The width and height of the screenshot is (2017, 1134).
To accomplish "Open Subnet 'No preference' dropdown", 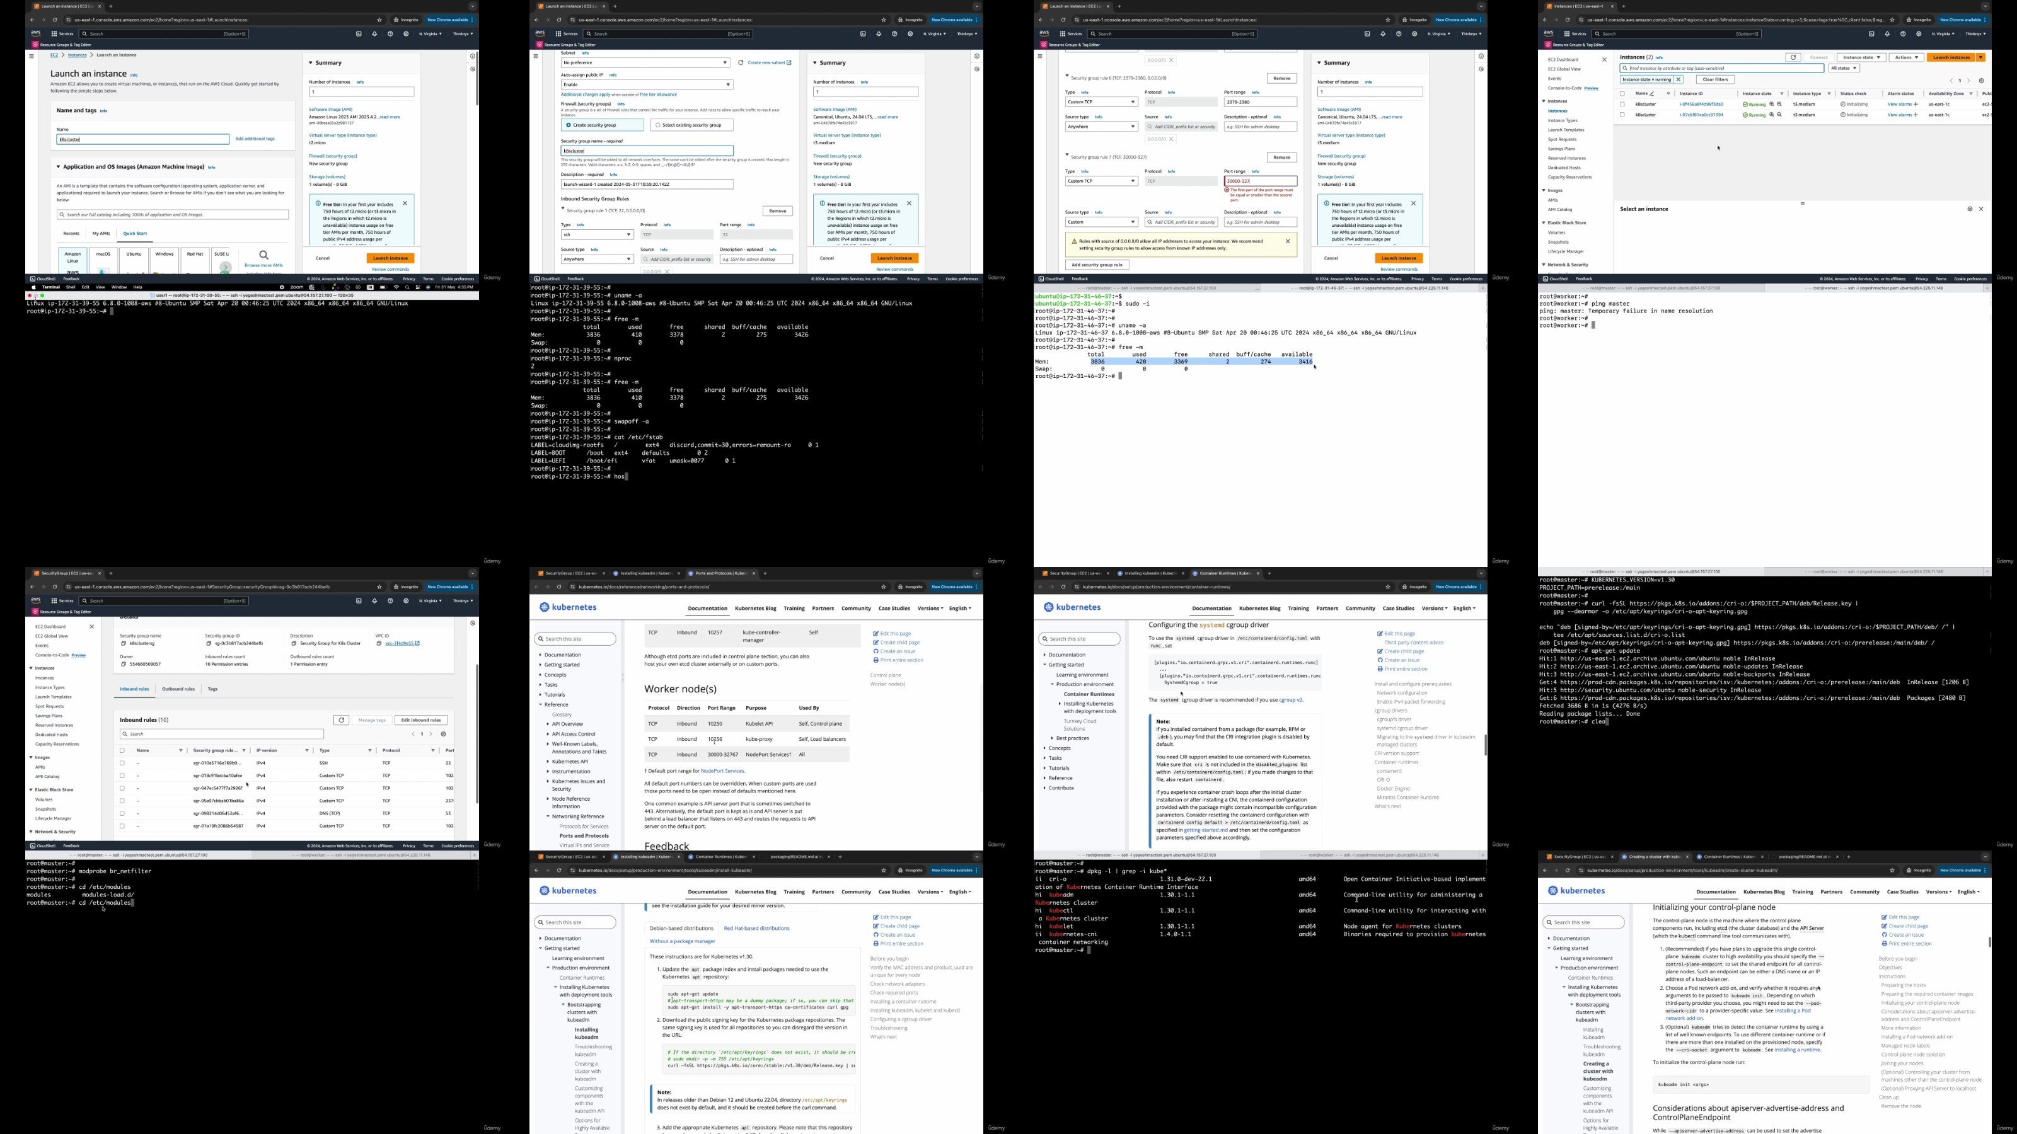I will pos(646,62).
